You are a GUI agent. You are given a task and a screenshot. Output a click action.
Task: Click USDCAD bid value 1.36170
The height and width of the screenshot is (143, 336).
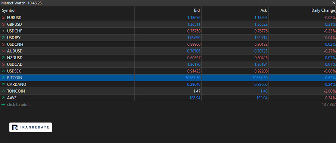point(194,64)
